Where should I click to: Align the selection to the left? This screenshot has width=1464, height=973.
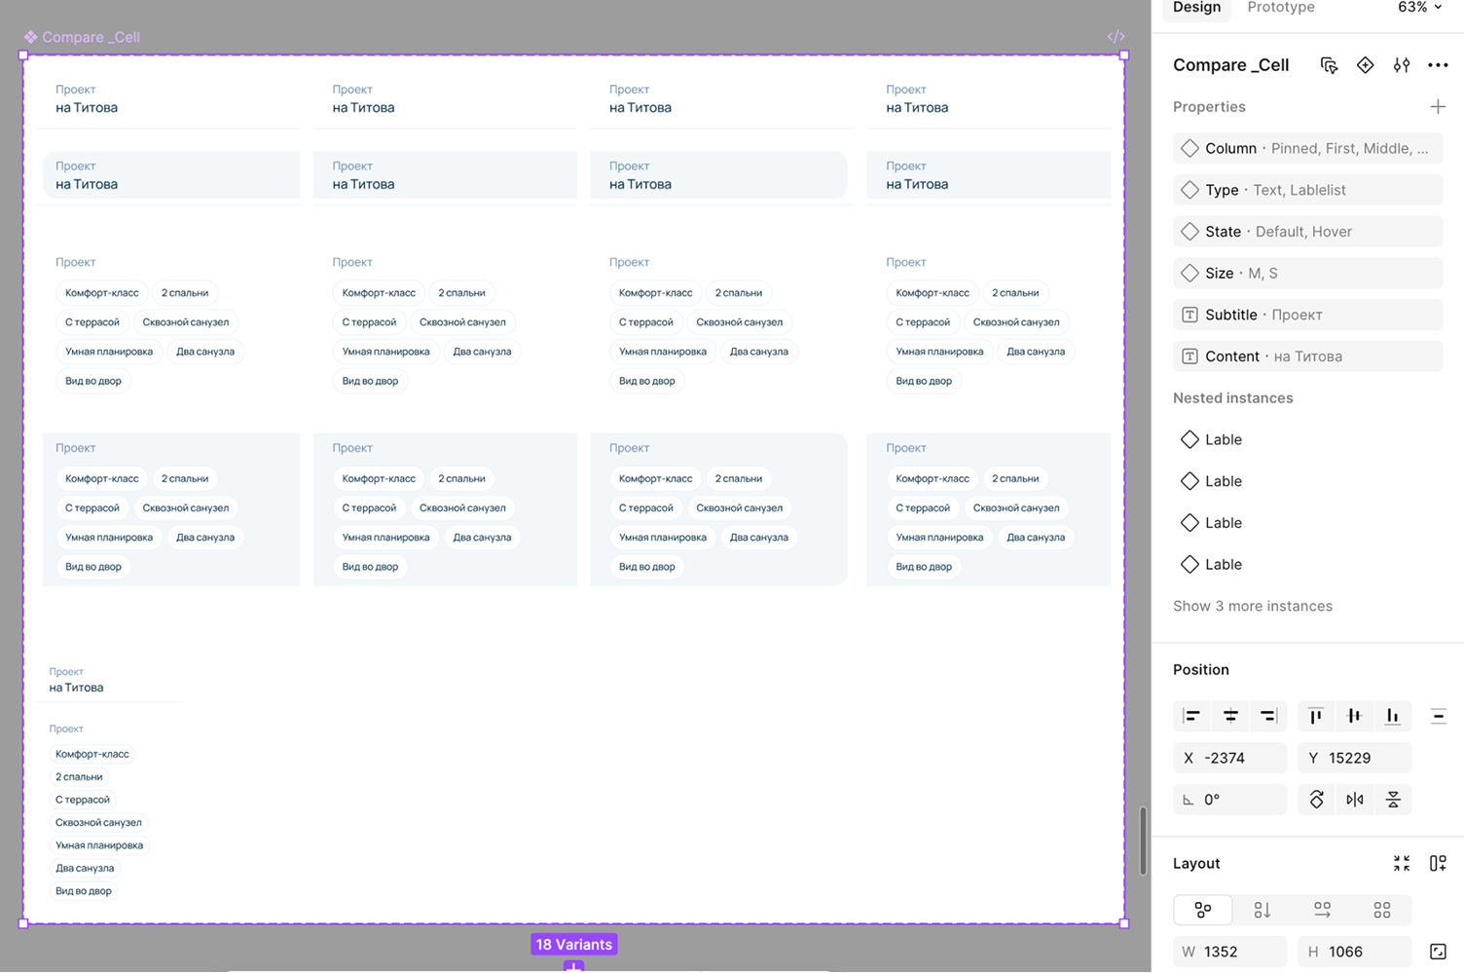1191,716
